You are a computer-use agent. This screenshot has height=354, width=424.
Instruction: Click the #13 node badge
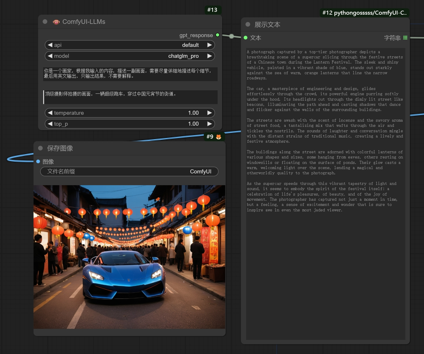point(212,10)
